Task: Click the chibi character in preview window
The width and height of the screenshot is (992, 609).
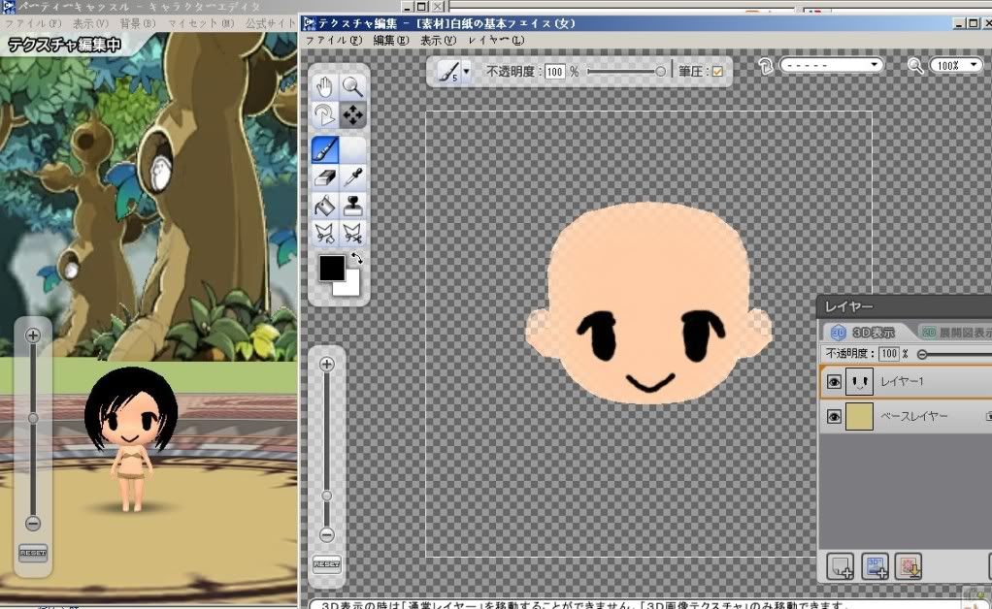Action: click(131, 437)
